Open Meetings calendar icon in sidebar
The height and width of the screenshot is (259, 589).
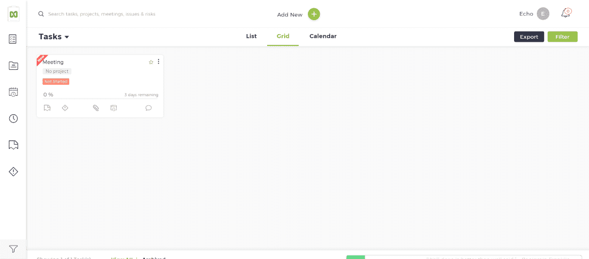coord(13,92)
